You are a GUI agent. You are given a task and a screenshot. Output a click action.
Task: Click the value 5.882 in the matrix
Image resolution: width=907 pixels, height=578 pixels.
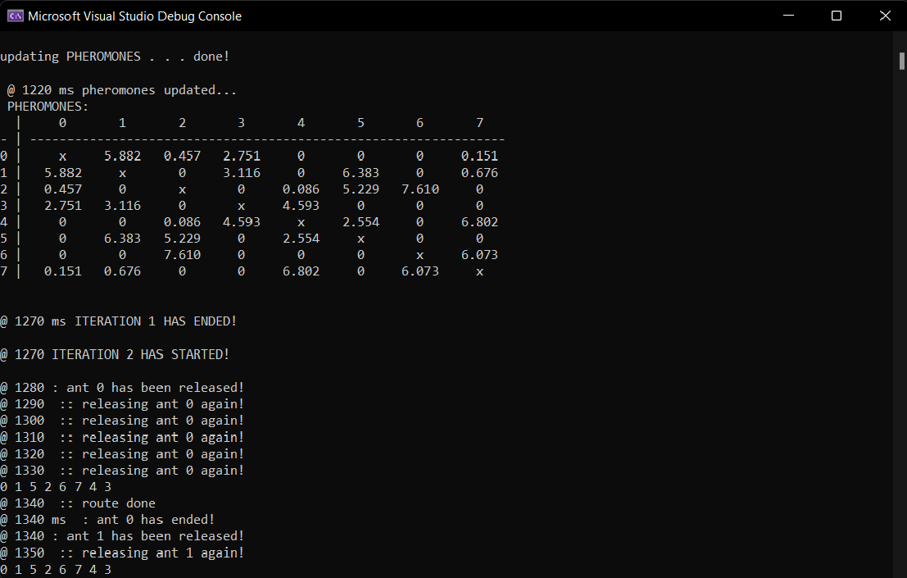pos(125,155)
